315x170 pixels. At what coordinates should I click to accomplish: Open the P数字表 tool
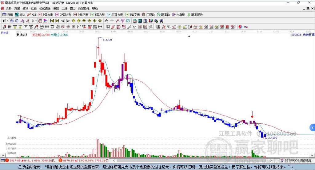[81, 15]
